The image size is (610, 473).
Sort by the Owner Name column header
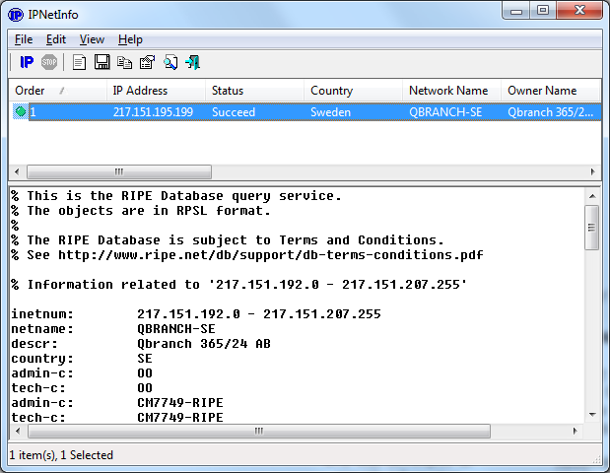[x=551, y=91]
